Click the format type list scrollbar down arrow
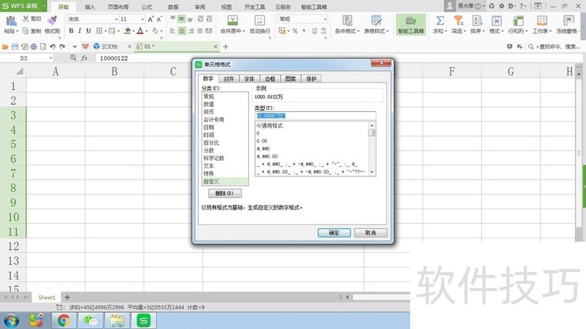The image size is (586, 329). 372,172
